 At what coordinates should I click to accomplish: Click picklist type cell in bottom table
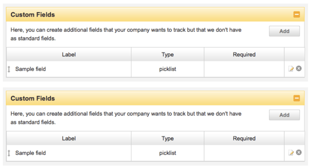coord(168,153)
